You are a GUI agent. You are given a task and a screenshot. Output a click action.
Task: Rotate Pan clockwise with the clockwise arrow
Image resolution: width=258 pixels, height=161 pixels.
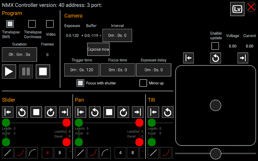[123, 112]
